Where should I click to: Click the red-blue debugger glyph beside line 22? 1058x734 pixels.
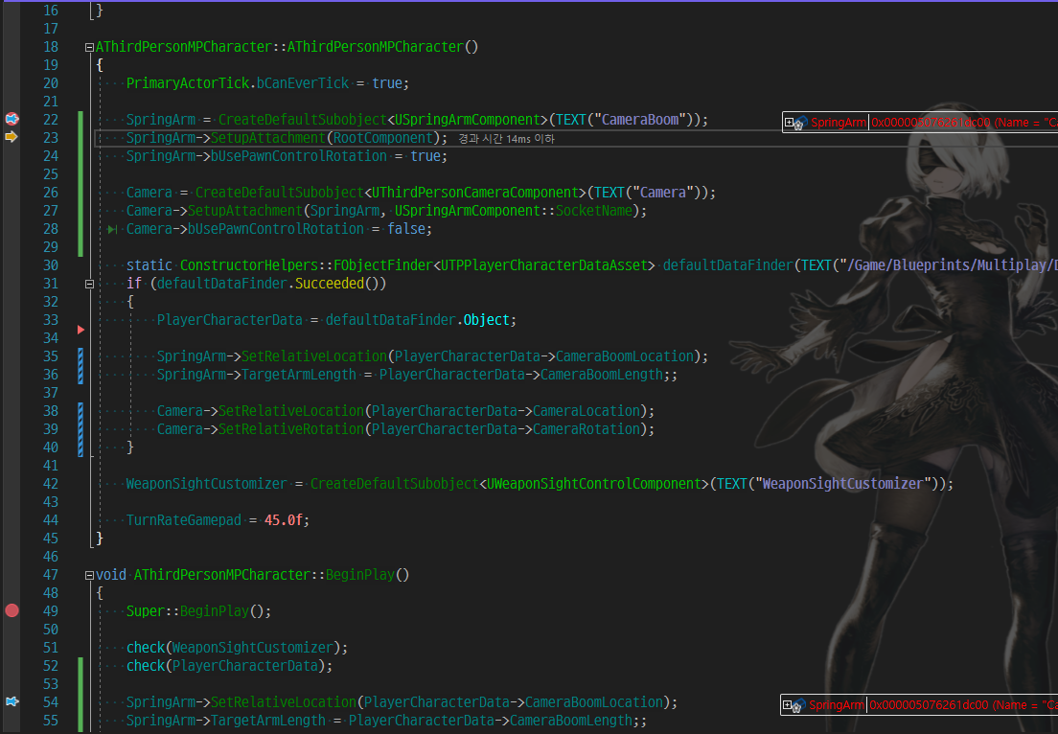pyautogui.click(x=11, y=119)
